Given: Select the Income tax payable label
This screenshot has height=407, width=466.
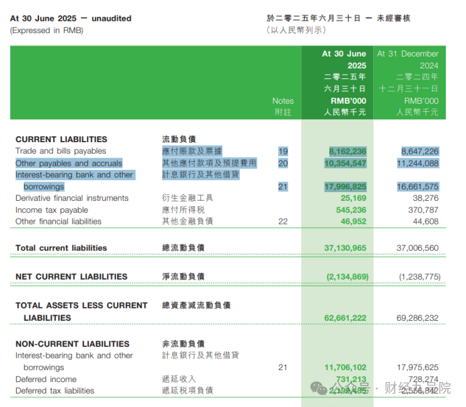Looking at the screenshot, I should pyautogui.click(x=52, y=210).
